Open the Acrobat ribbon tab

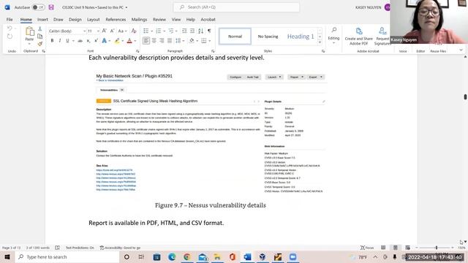click(x=208, y=20)
